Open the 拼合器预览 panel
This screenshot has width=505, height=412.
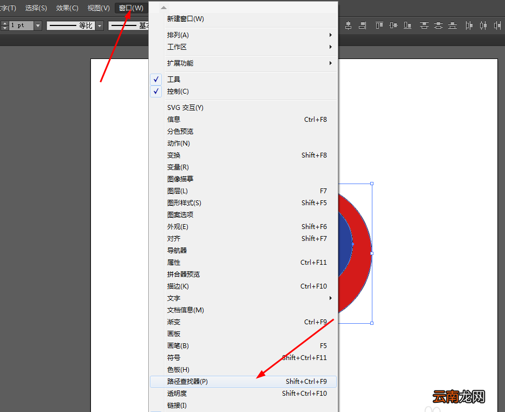coord(243,274)
